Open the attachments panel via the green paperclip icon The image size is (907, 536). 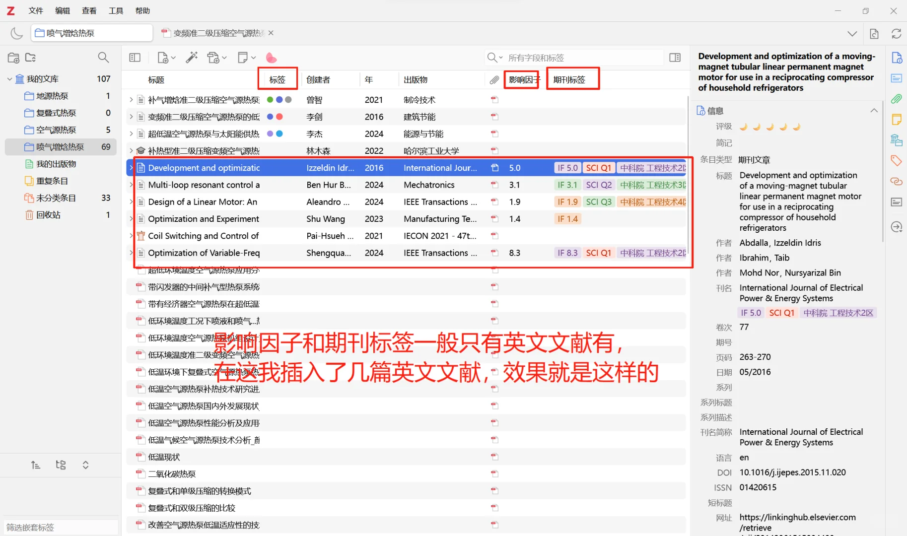pyautogui.click(x=897, y=99)
